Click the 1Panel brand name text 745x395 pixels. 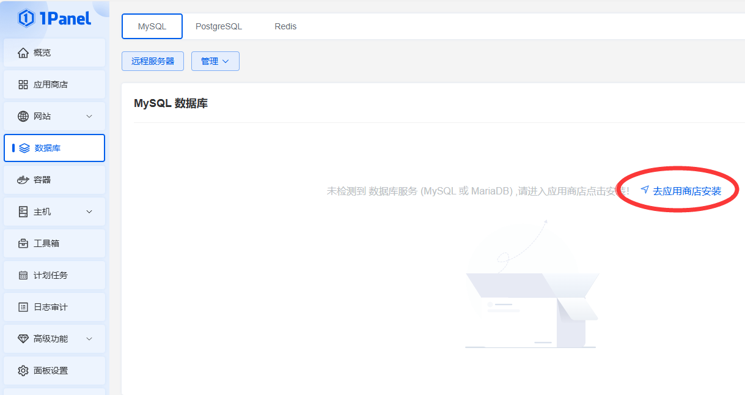[x=65, y=18]
